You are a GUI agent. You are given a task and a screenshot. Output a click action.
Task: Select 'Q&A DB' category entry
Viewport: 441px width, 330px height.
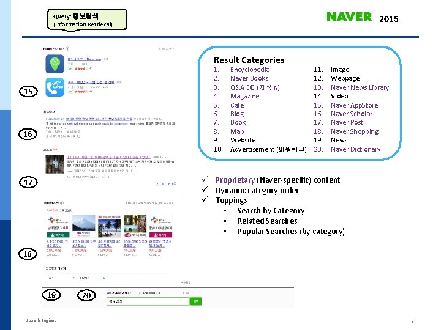(x=255, y=87)
